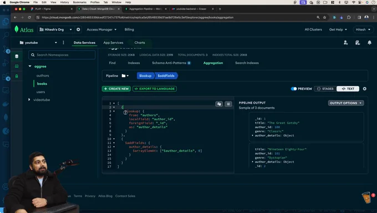Viewport: 377px width, 213px height.
Task: Go to the App Services tab
Action: (x=113, y=43)
